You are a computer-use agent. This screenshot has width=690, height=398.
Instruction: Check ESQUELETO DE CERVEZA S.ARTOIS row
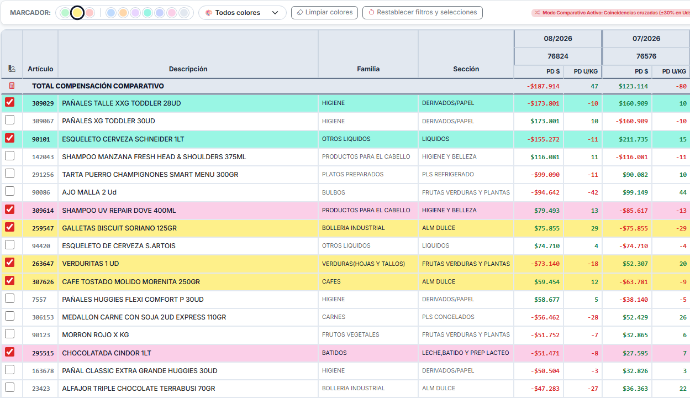(10, 245)
